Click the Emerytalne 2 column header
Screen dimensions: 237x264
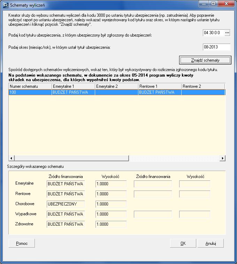116,86
